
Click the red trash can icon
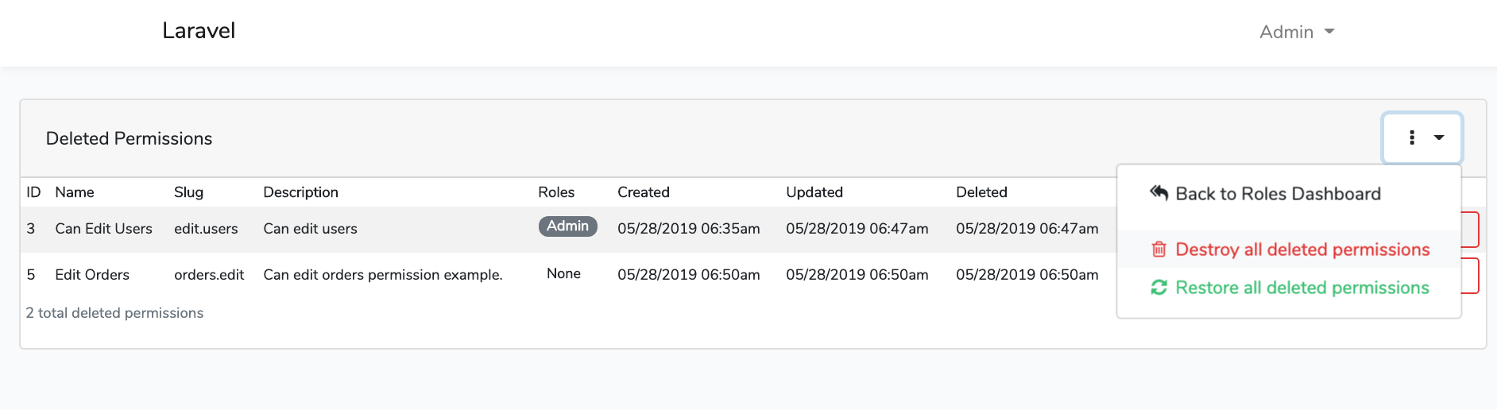point(1159,249)
